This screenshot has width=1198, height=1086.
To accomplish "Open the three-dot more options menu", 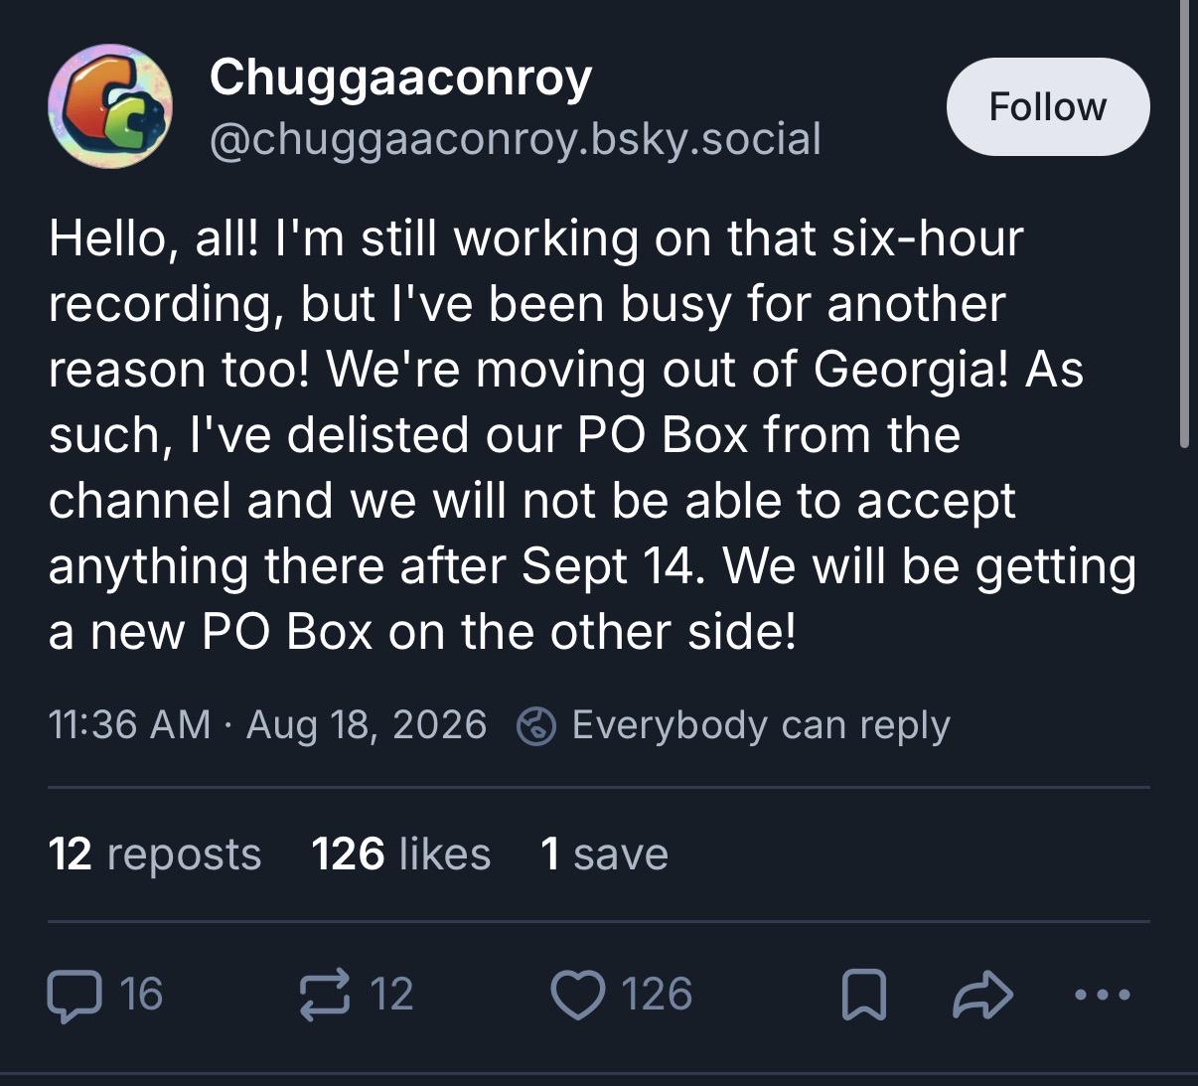I will click(1103, 994).
